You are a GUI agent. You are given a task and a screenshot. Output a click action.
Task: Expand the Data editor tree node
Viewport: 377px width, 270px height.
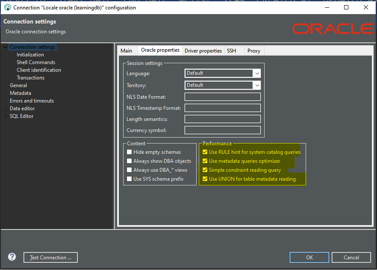pyautogui.click(x=5, y=109)
